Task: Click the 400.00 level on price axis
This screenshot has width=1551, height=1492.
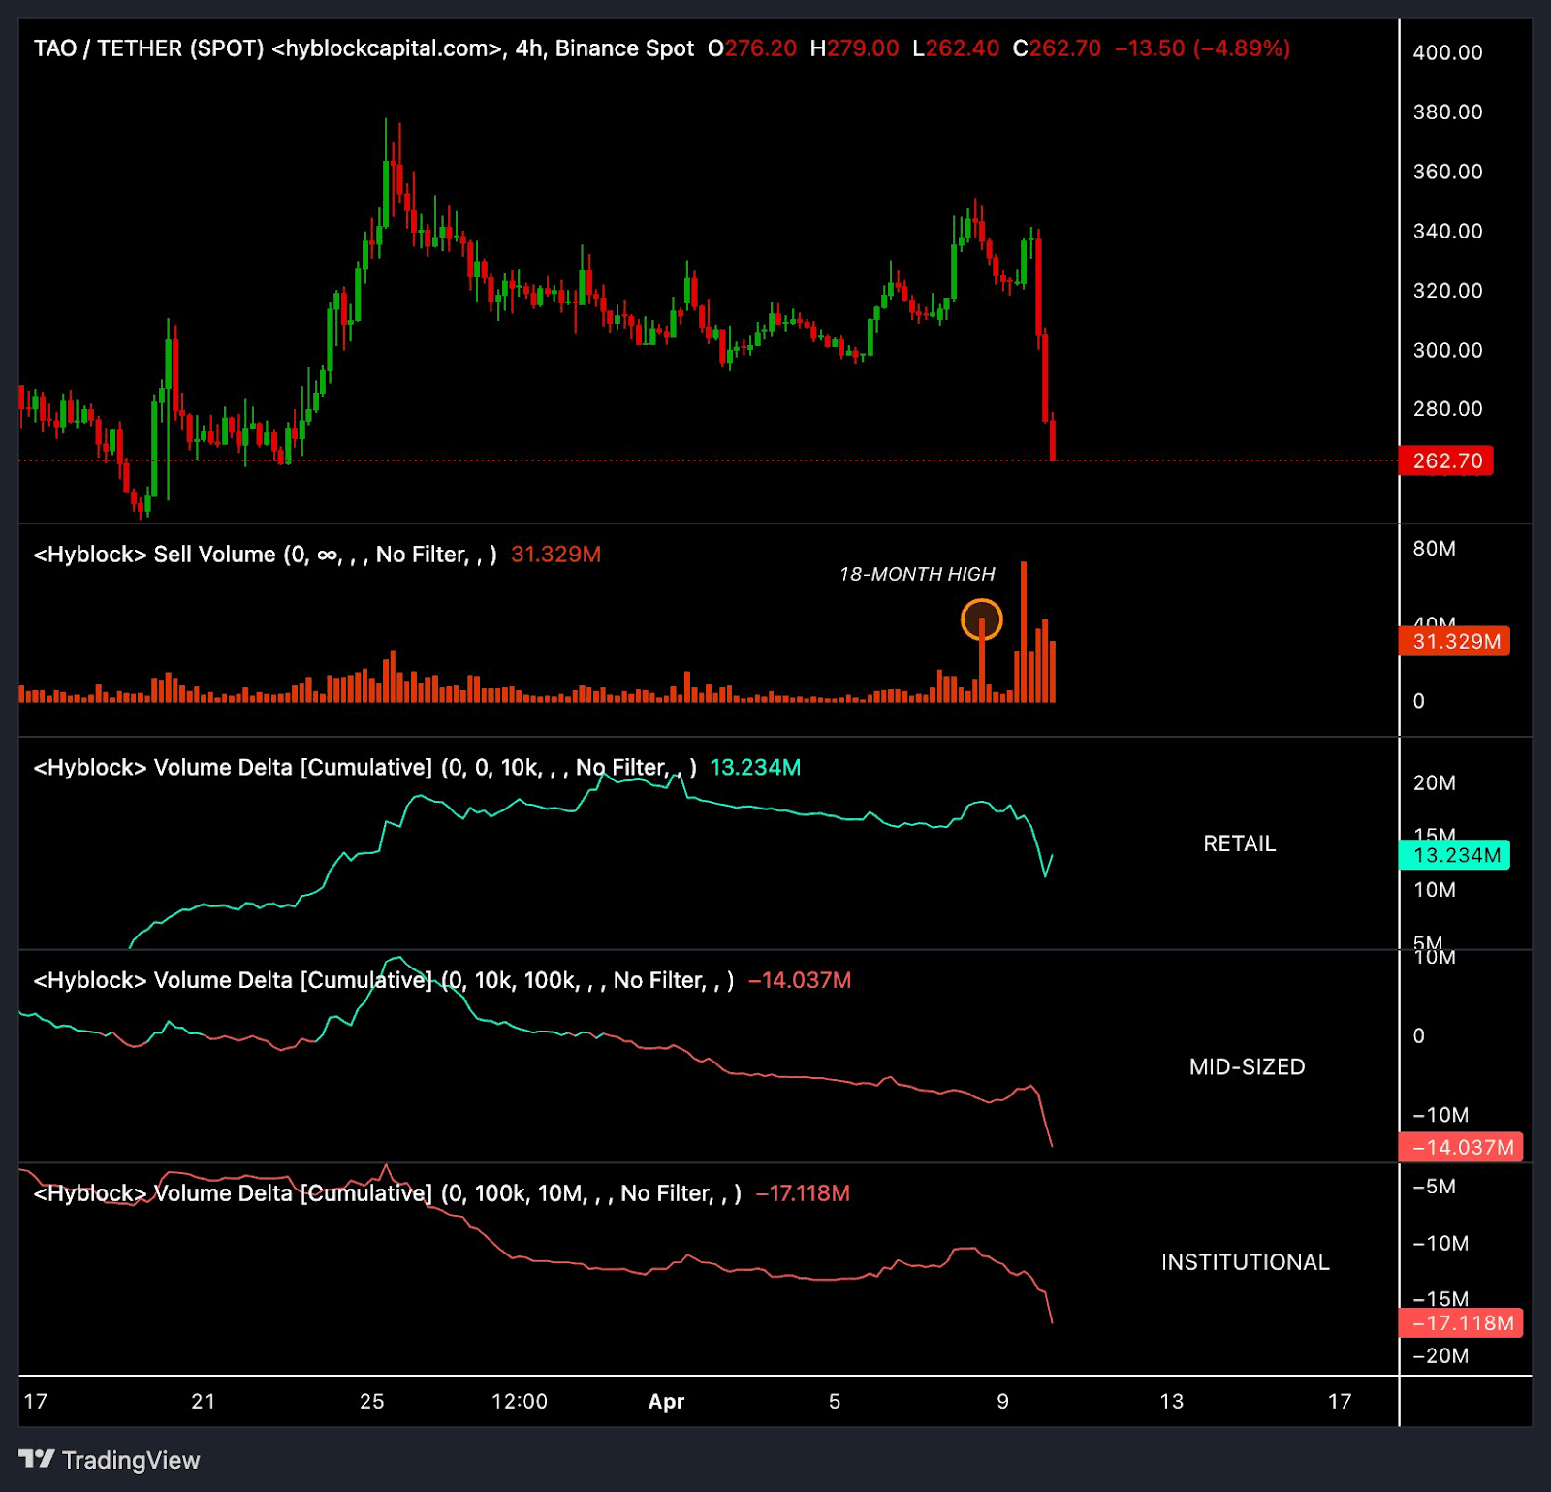Action: (1447, 52)
